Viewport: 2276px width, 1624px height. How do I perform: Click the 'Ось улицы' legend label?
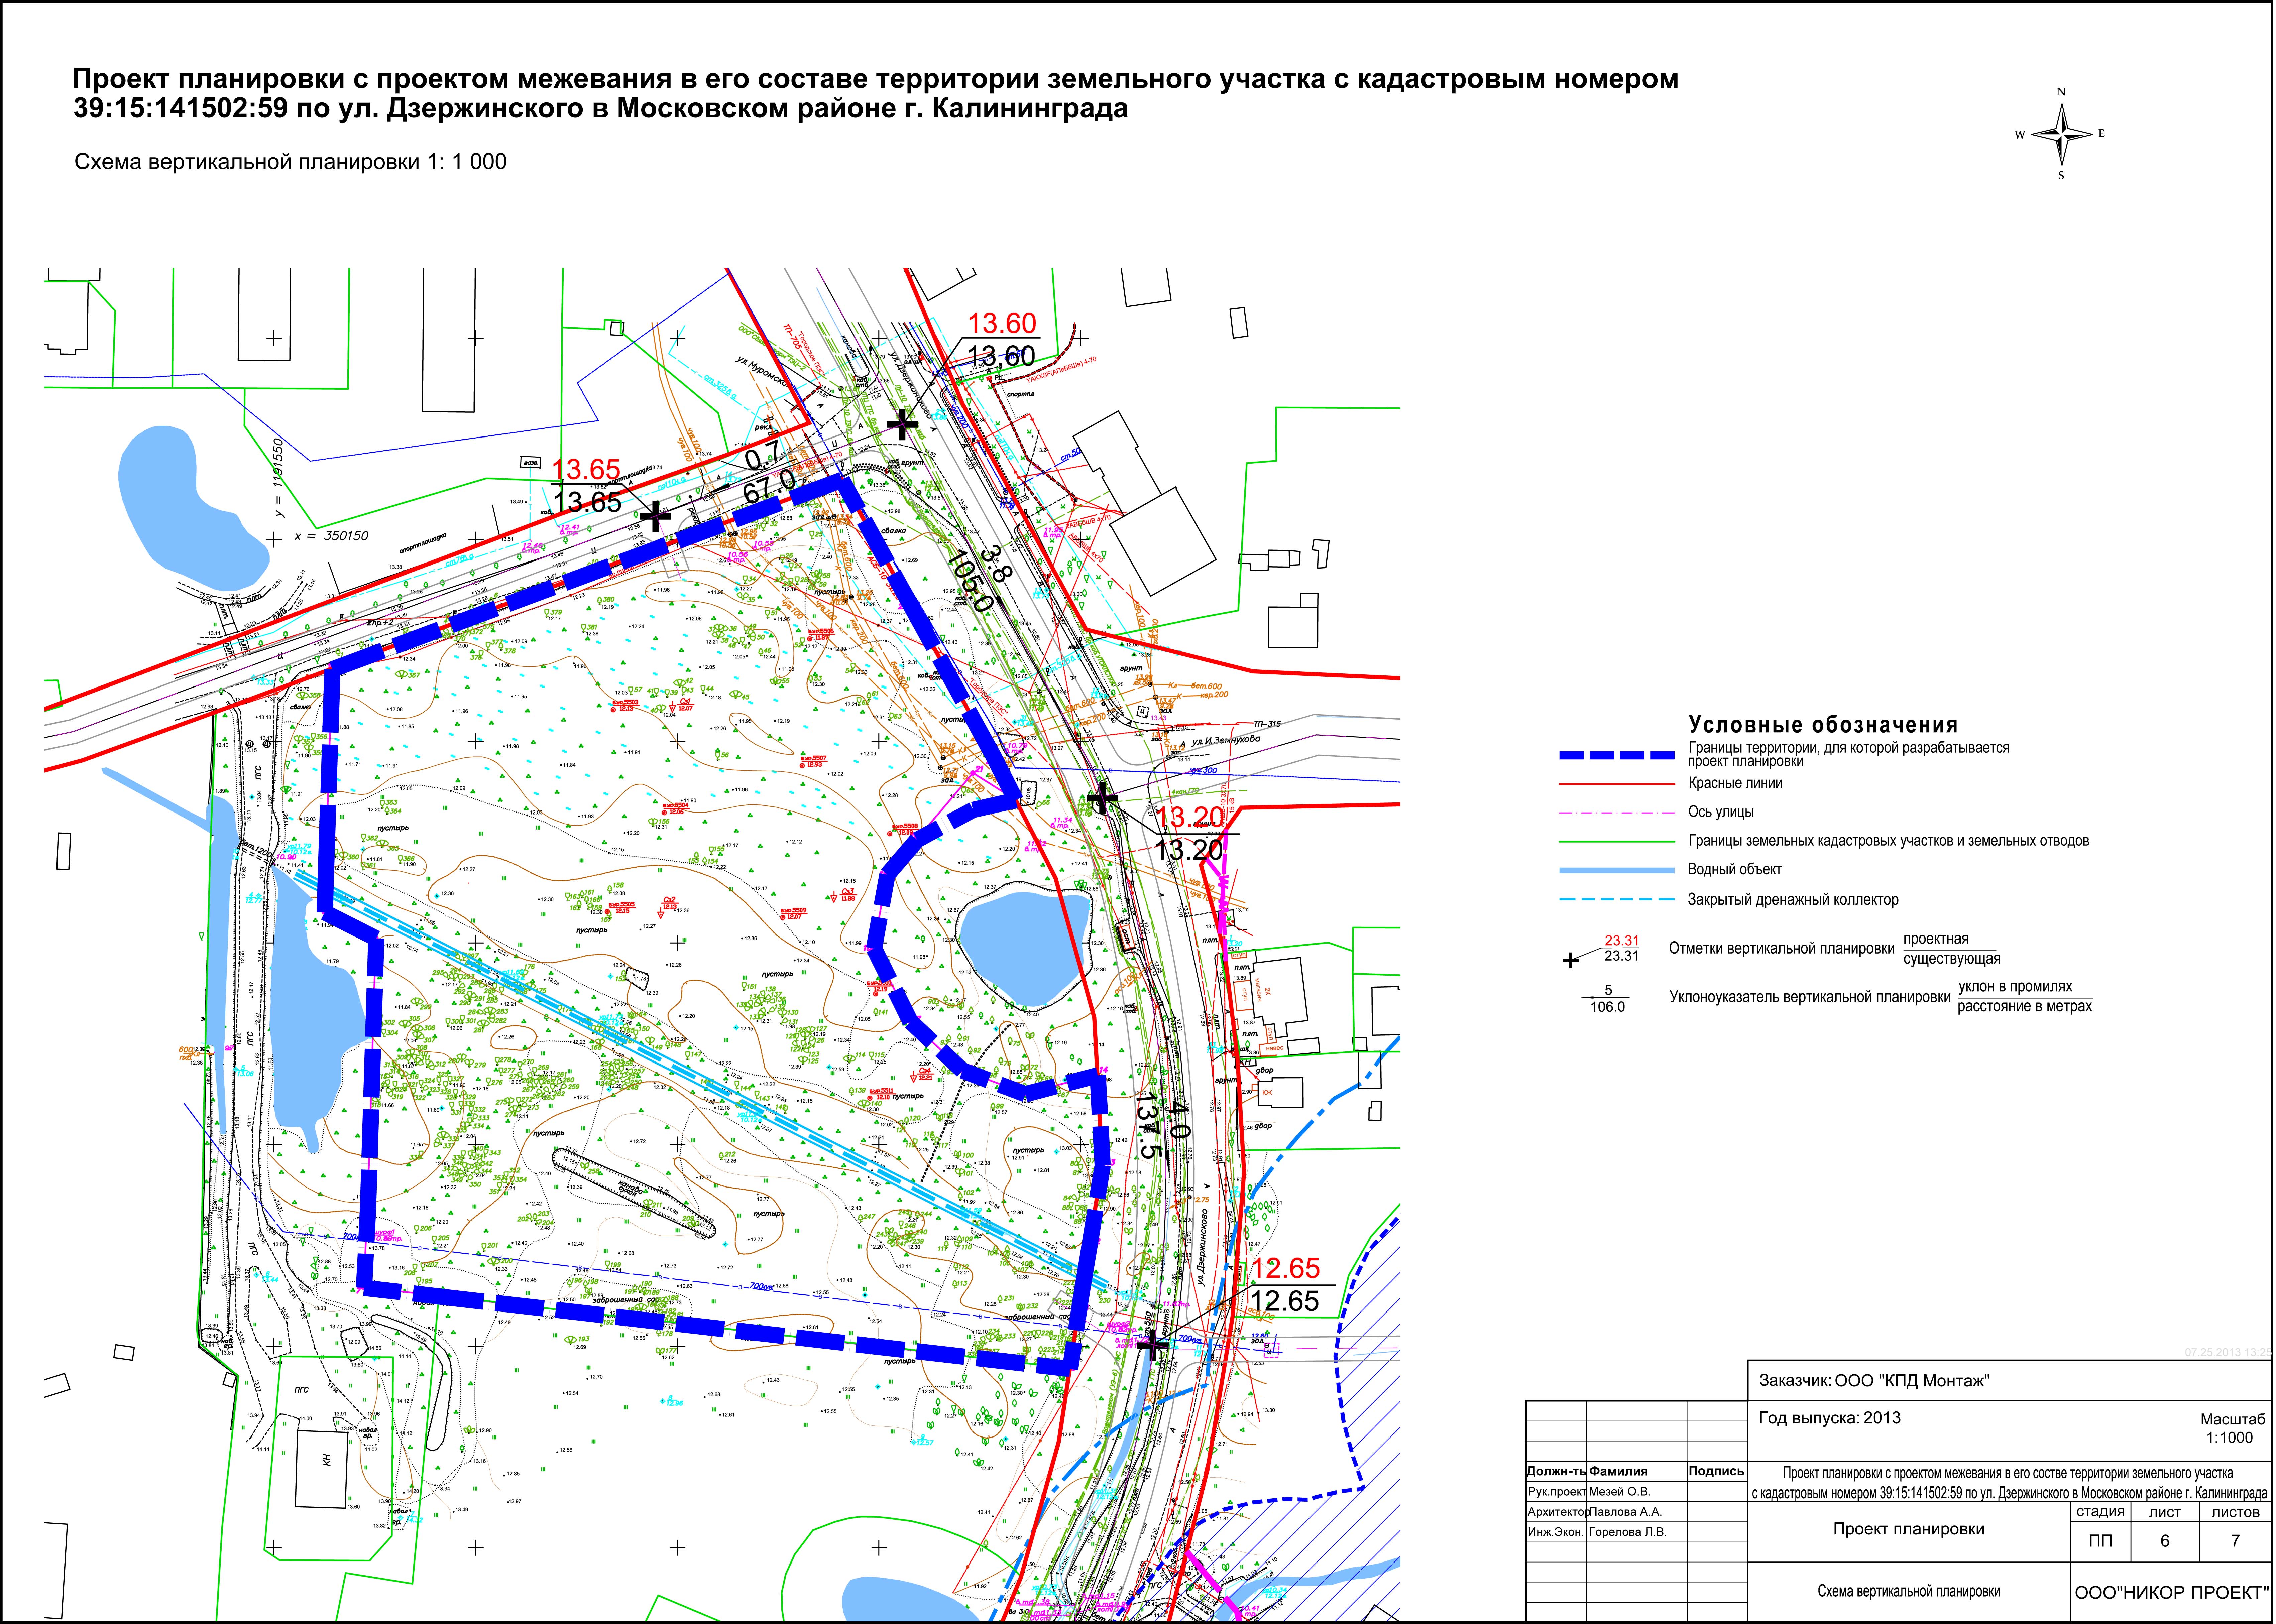tap(1721, 813)
